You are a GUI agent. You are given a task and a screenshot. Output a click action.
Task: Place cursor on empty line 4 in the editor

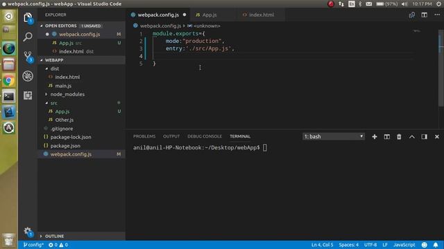click(x=283, y=56)
